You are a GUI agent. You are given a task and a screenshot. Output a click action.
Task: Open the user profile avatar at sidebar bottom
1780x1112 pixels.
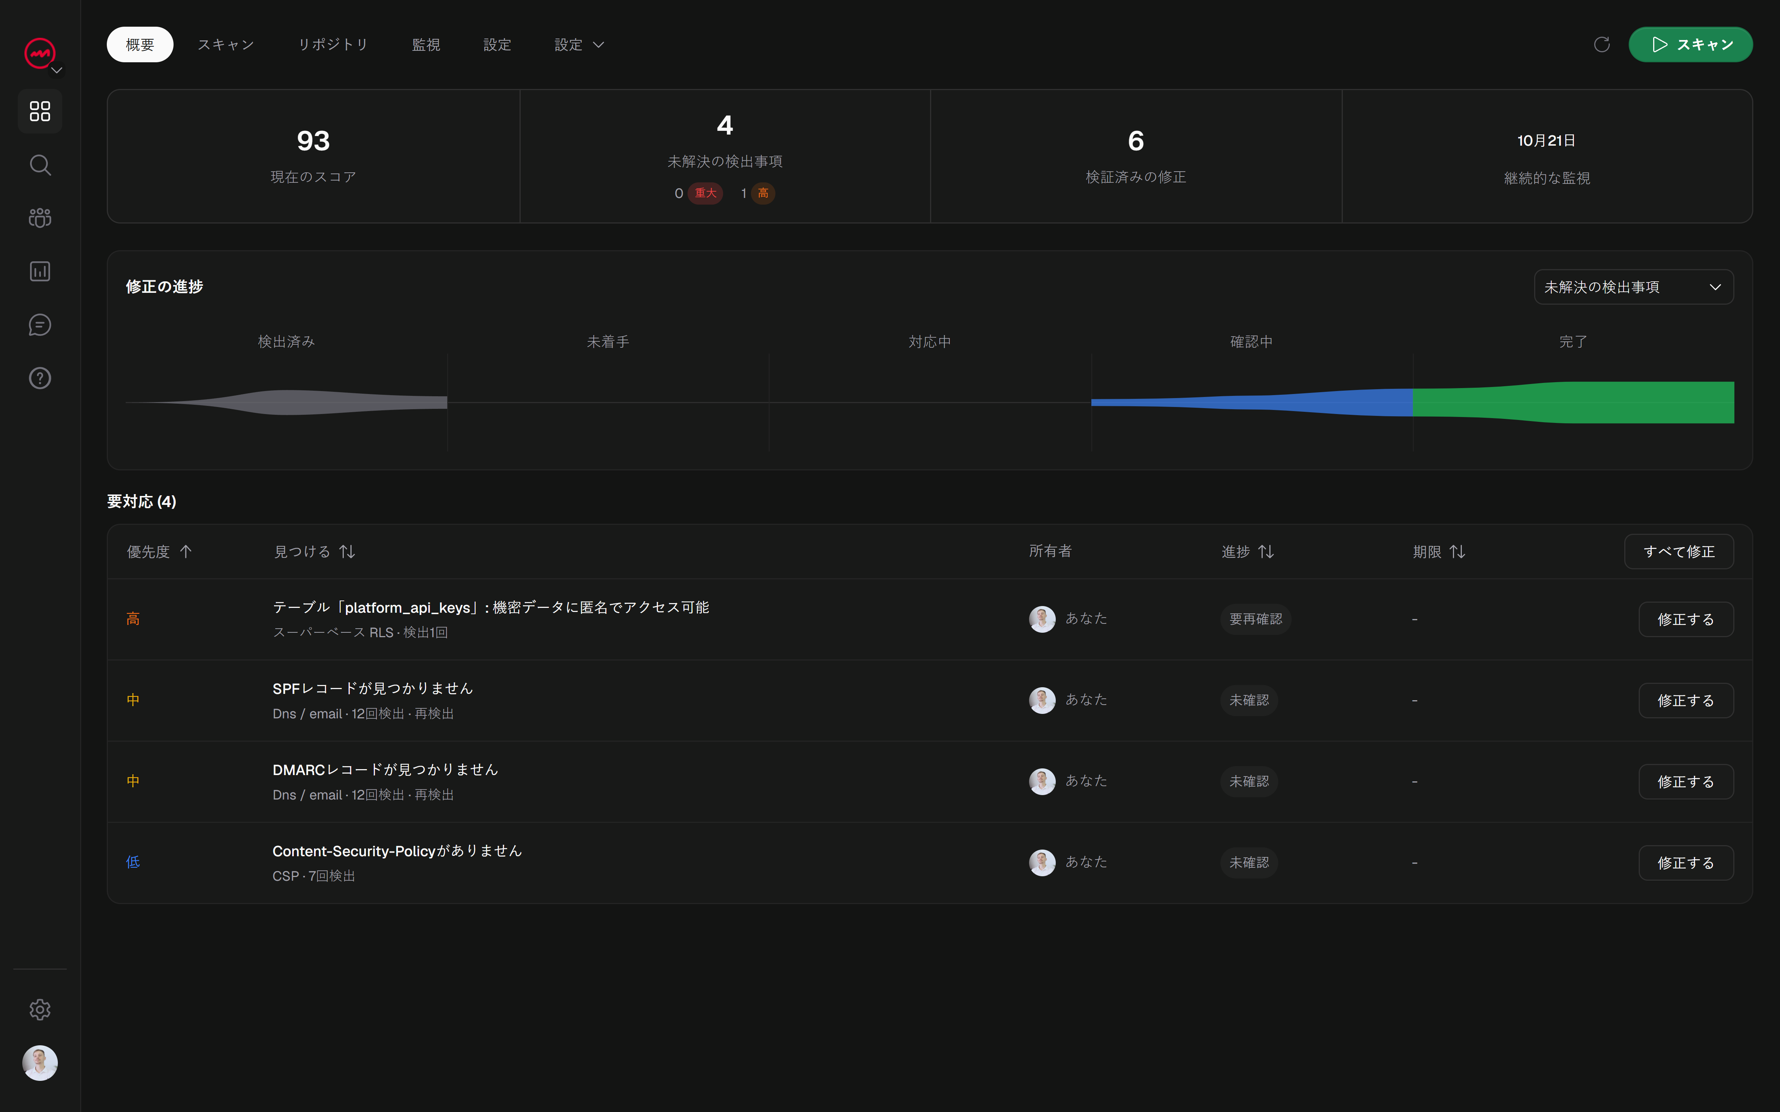[x=40, y=1063]
